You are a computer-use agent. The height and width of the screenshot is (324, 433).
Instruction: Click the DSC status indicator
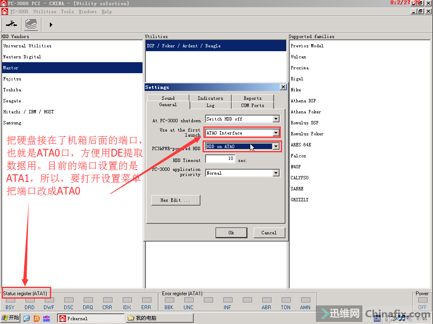69,300
